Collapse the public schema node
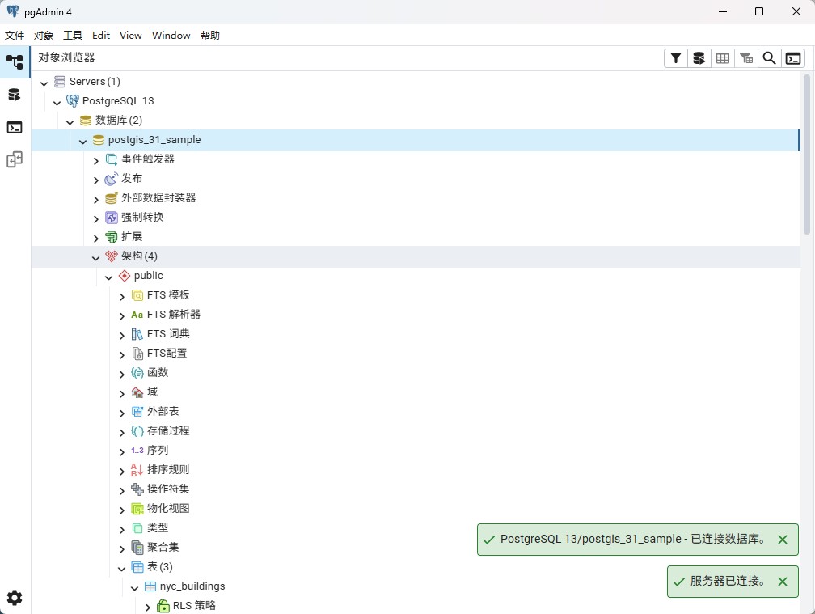This screenshot has height=614, width=815. point(108,277)
